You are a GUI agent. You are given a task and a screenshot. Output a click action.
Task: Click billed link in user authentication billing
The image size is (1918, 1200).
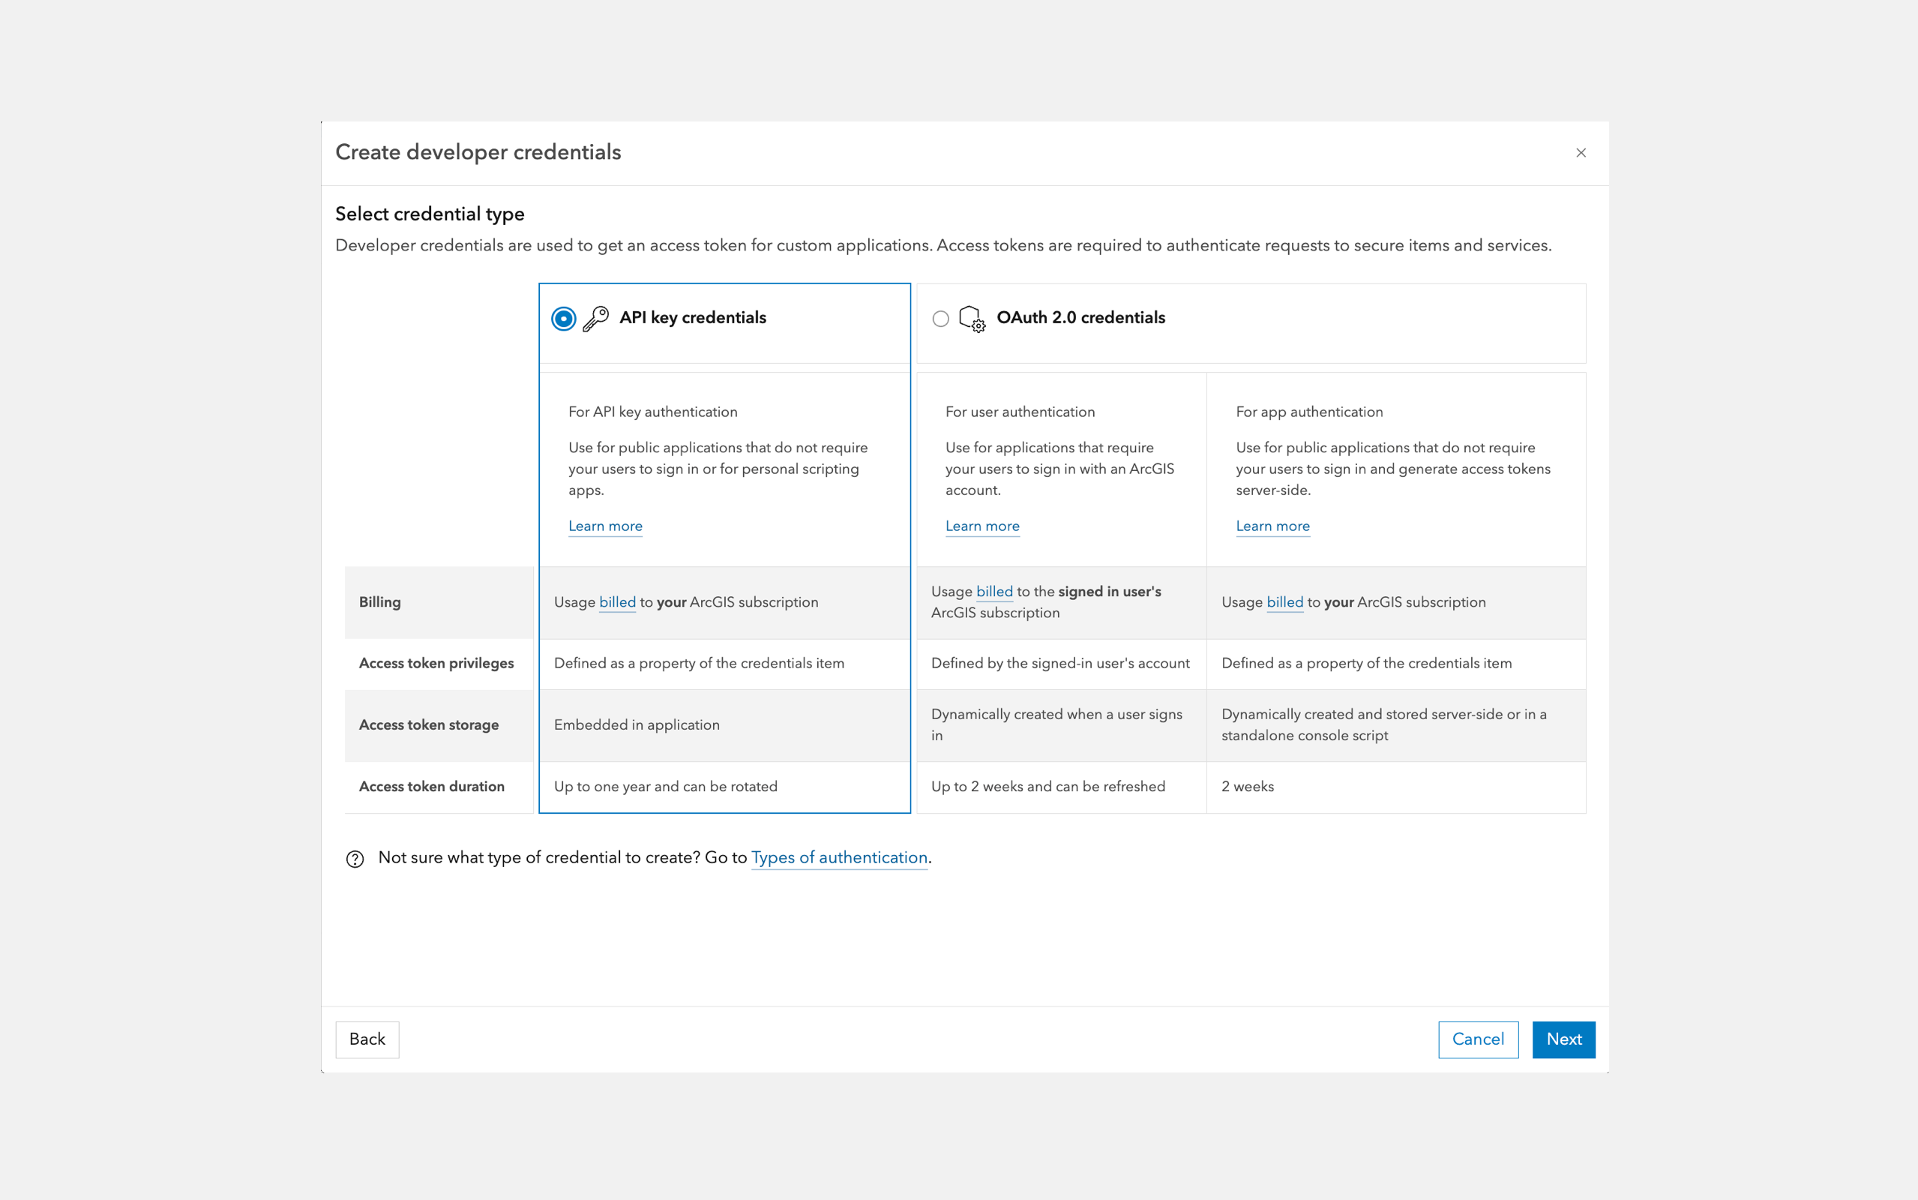[994, 591]
